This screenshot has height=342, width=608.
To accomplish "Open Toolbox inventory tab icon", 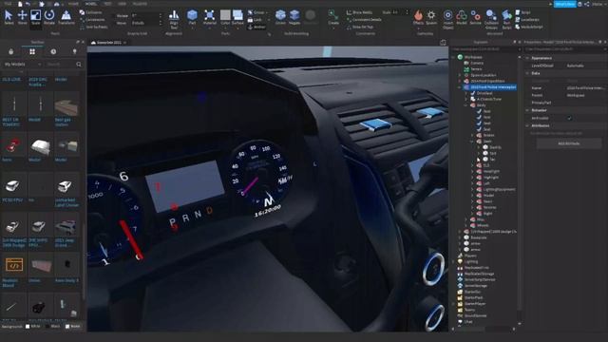I will (32, 51).
